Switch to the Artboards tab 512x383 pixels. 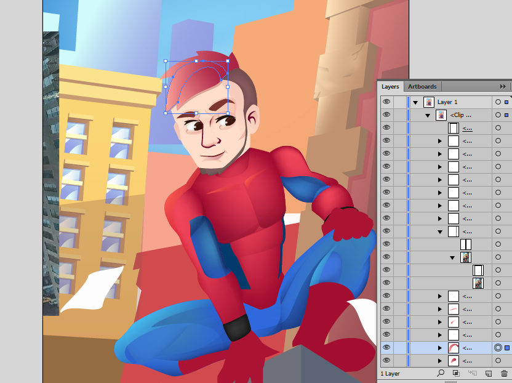coord(422,87)
